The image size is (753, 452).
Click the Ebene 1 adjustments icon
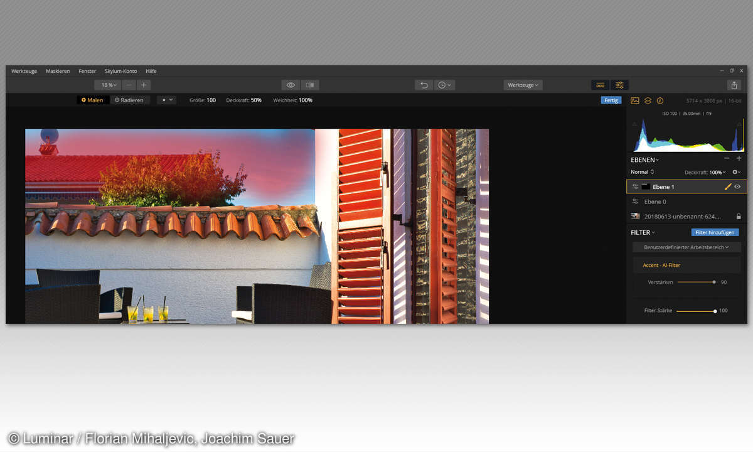pyautogui.click(x=635, y=186)
